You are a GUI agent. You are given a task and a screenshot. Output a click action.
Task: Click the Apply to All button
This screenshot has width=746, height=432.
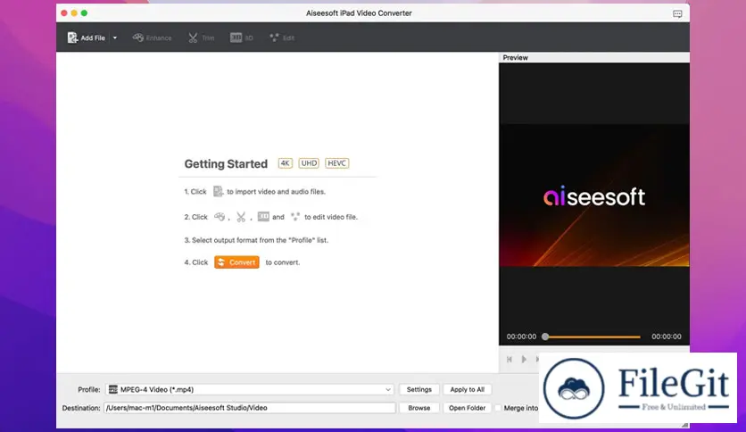click(x=468, y=389)
